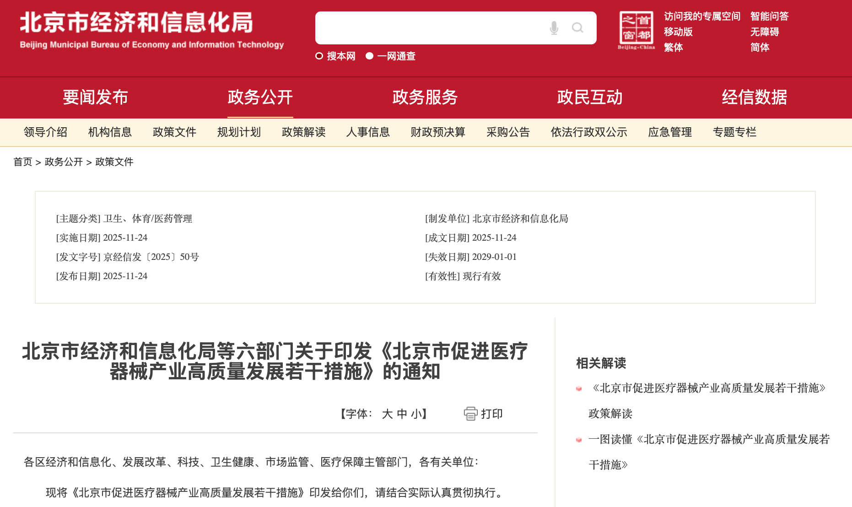Select the 搜本网 search scope radio button
This screenshot has width=852, height=507.
coord(319,56)
